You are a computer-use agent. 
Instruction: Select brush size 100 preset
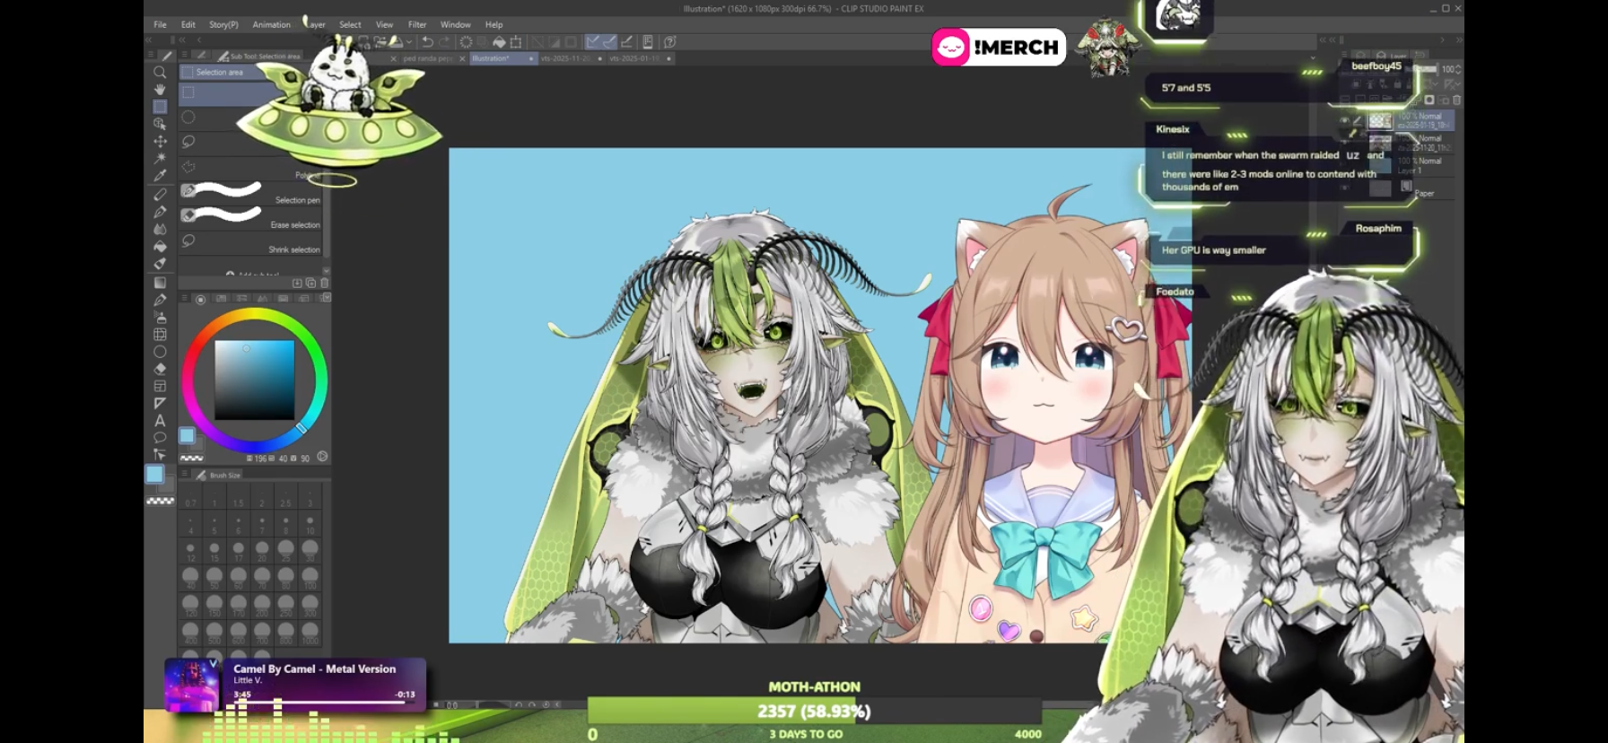[x=310, y=577]
